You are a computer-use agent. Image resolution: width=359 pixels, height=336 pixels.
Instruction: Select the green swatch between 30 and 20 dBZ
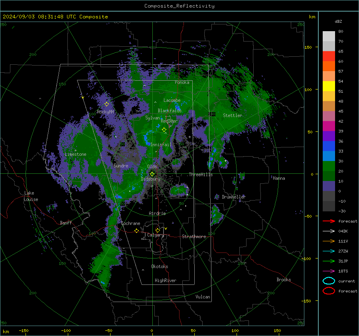[329, 166]
